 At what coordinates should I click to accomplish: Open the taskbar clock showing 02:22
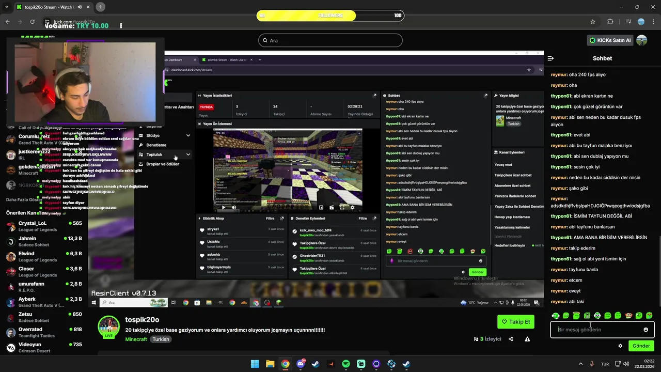pos(644,364)
